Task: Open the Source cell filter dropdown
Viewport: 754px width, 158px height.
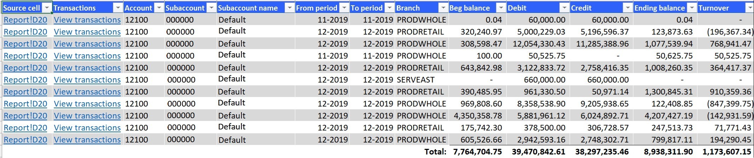Action: click(47, 8)
